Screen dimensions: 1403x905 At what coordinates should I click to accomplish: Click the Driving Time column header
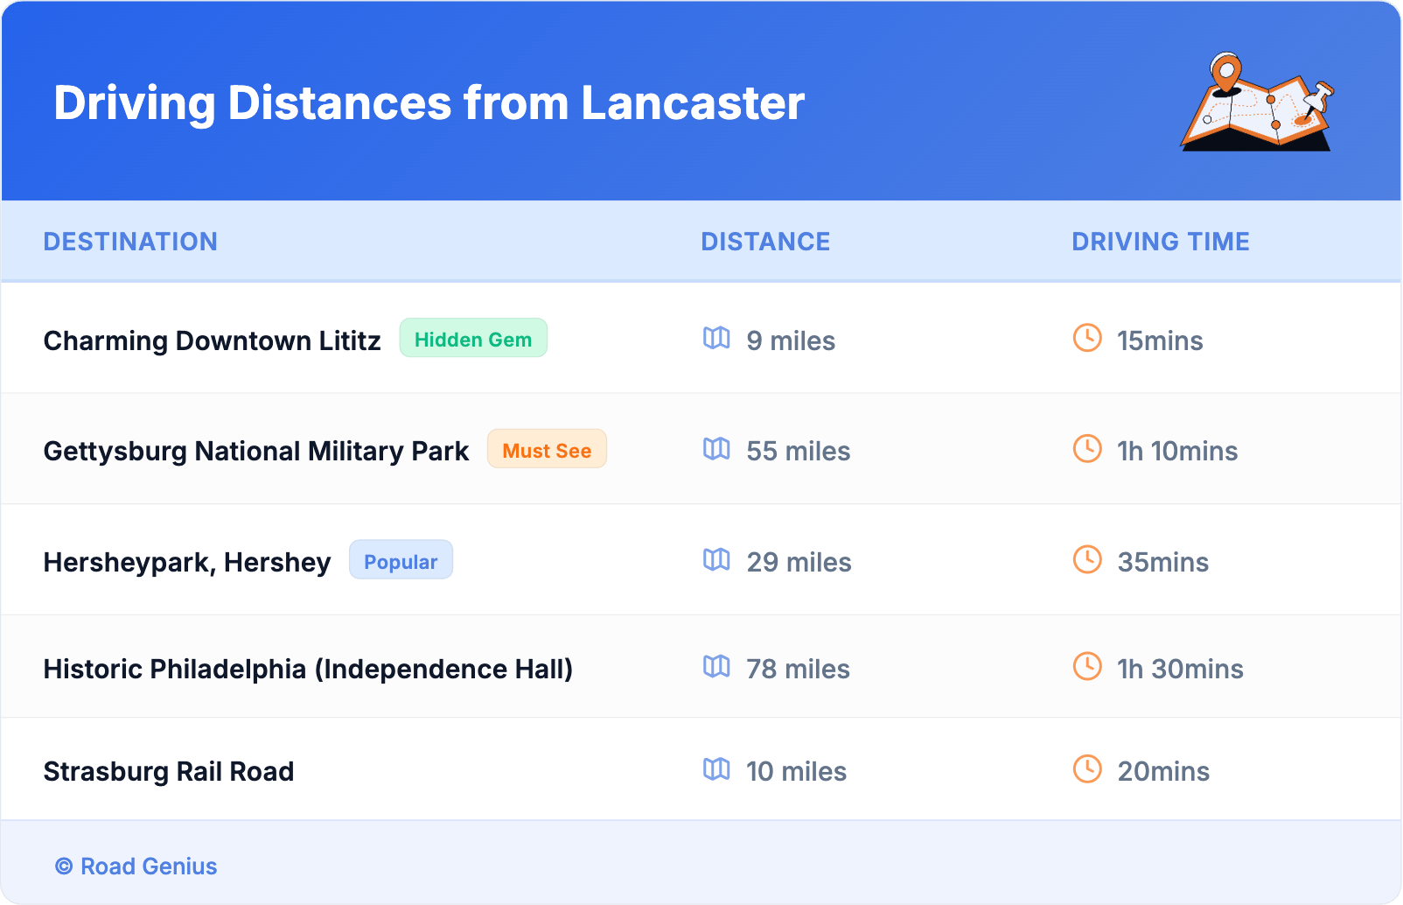pyautogui.click(x=1161, y=242)
